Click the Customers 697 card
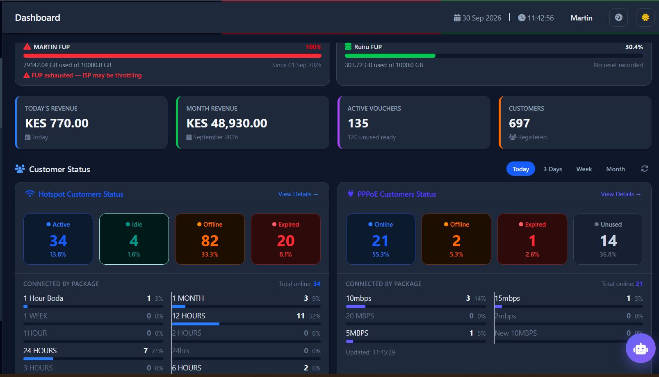 coord(575,123)
